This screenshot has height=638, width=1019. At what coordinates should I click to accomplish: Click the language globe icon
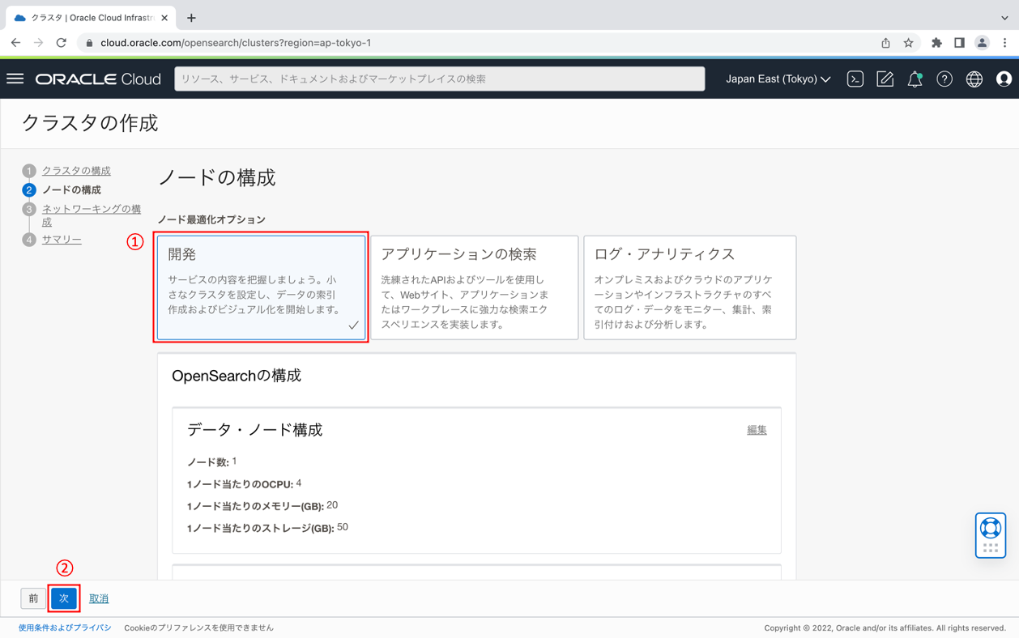[x=974, y=79]
